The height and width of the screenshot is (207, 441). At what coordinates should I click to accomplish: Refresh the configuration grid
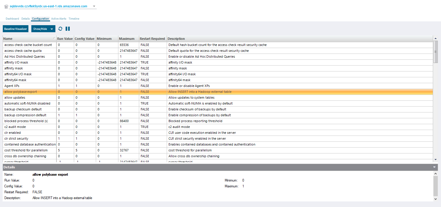click(x=60, y=29)
